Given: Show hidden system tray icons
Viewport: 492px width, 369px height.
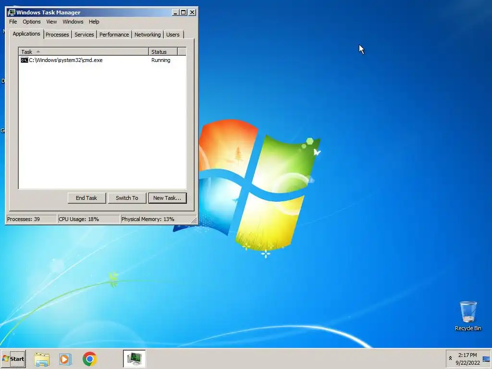Looking at the screenshot, I should [450, 358].
